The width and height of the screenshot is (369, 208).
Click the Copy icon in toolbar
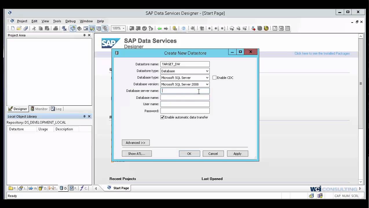click(x=41, y=28)
